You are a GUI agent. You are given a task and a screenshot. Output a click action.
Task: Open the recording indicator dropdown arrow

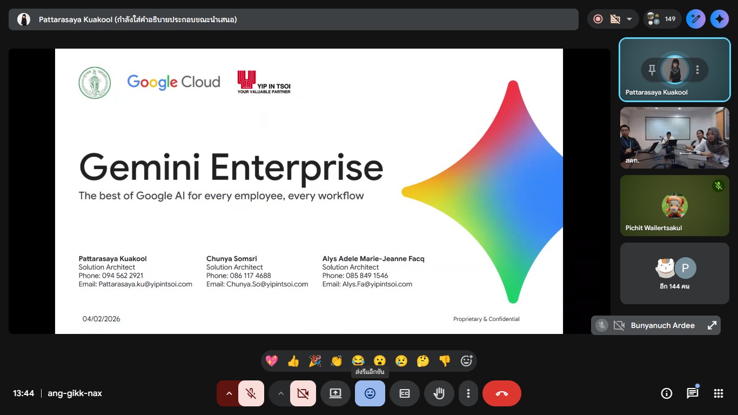click(629, 19)
